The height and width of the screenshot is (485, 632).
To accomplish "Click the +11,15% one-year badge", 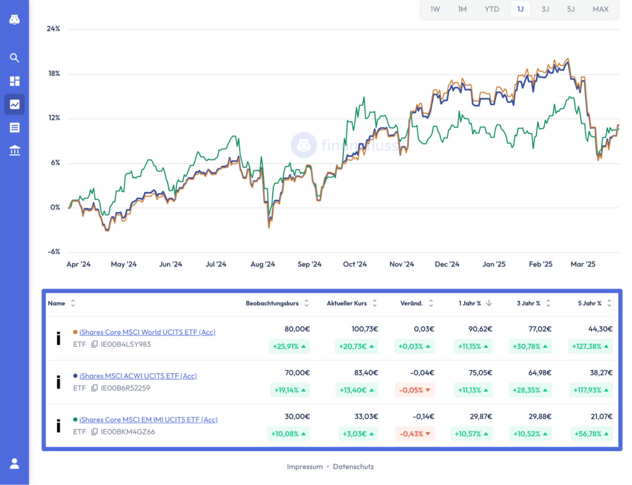I will [x=473, y=346].
